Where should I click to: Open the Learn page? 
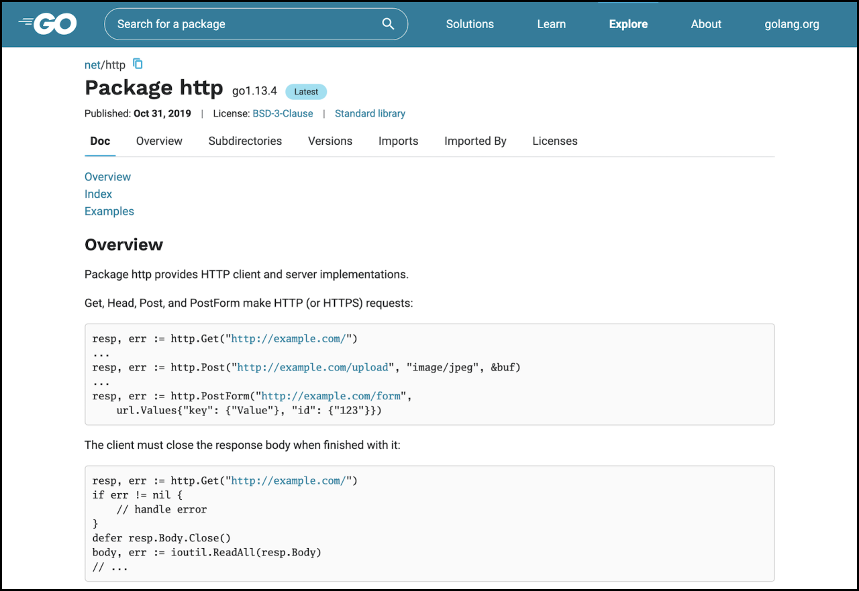point(551,23)
